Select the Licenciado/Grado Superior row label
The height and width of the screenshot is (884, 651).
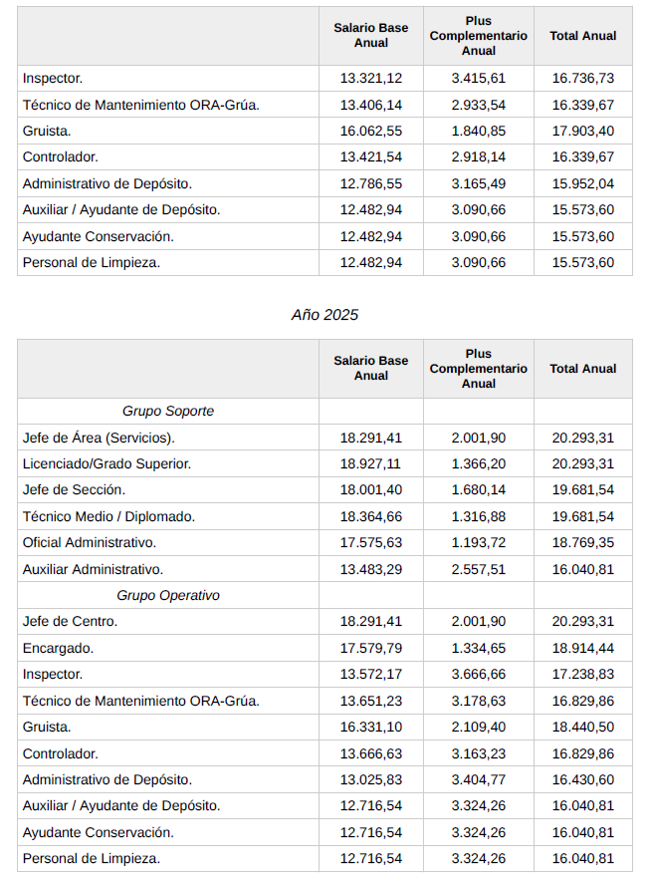click(107, 463)
